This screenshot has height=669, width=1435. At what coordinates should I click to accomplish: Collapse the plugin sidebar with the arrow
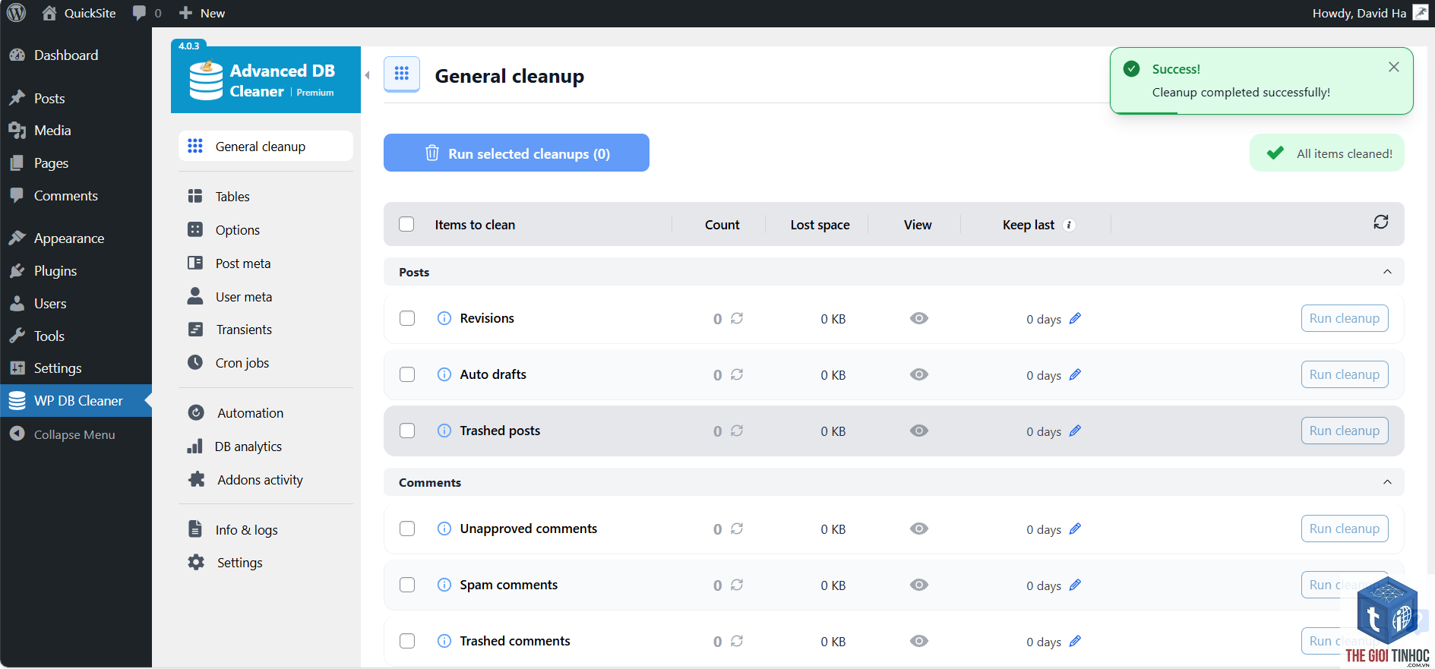[368, 75]
